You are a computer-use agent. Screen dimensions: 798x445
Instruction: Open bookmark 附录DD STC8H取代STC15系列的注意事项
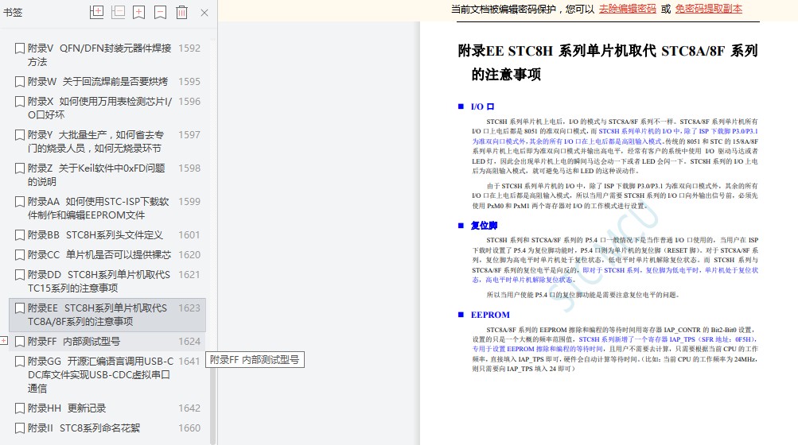tap(99, 281)
